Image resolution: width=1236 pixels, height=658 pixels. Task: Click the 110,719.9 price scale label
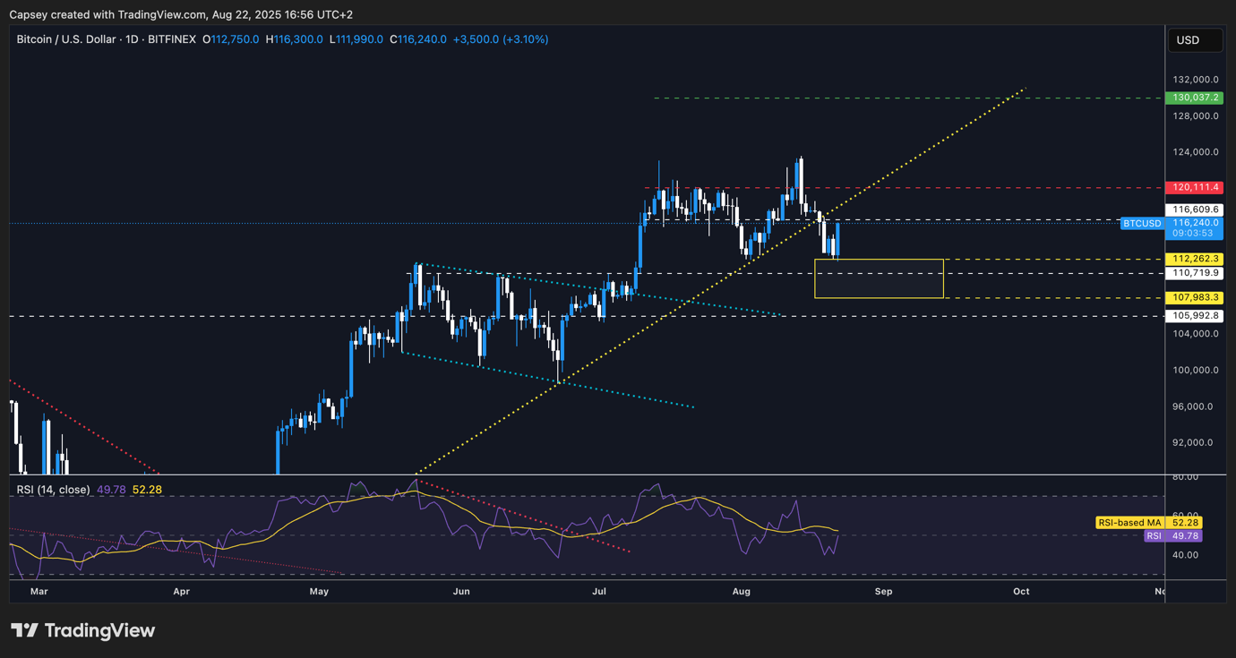1195,273
